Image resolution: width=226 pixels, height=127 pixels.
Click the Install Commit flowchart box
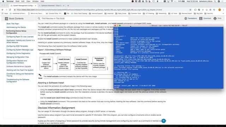82,64
